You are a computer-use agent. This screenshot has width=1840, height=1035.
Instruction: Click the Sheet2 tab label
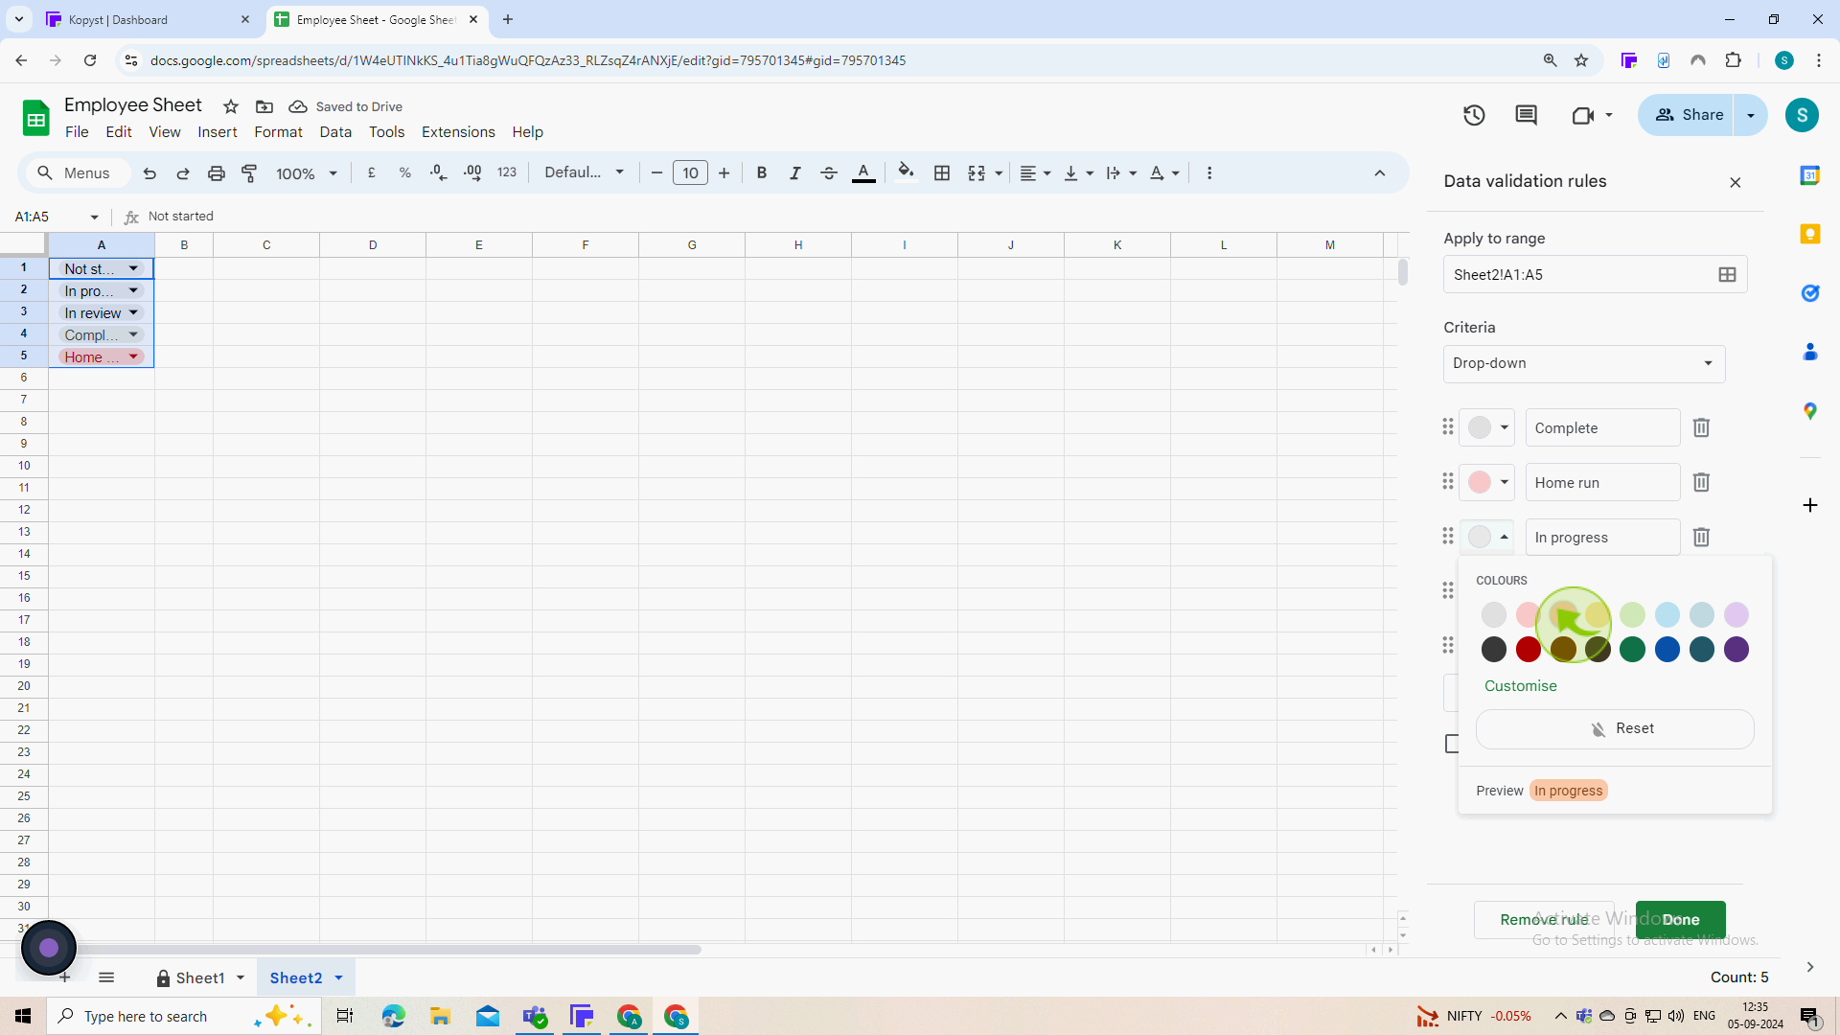pos(296,977)
